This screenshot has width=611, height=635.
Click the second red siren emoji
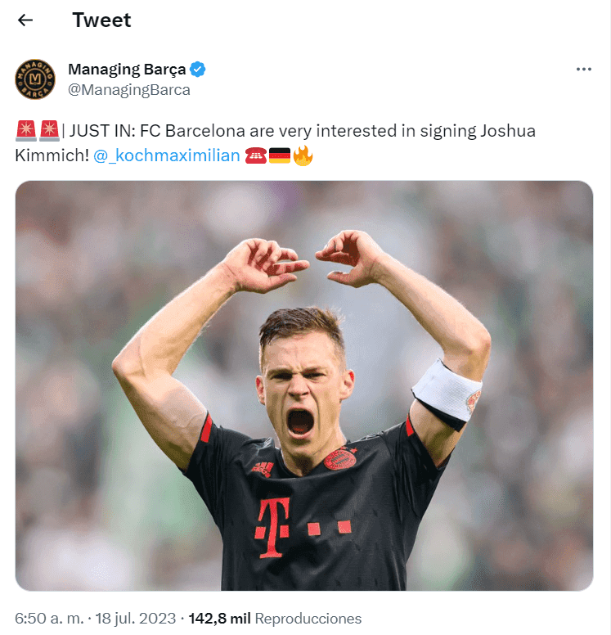49,130
